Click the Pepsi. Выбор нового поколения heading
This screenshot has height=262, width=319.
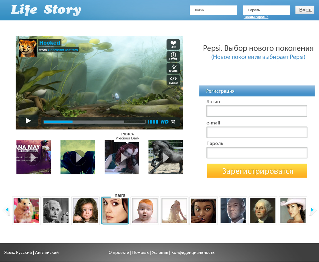(258, 48)
